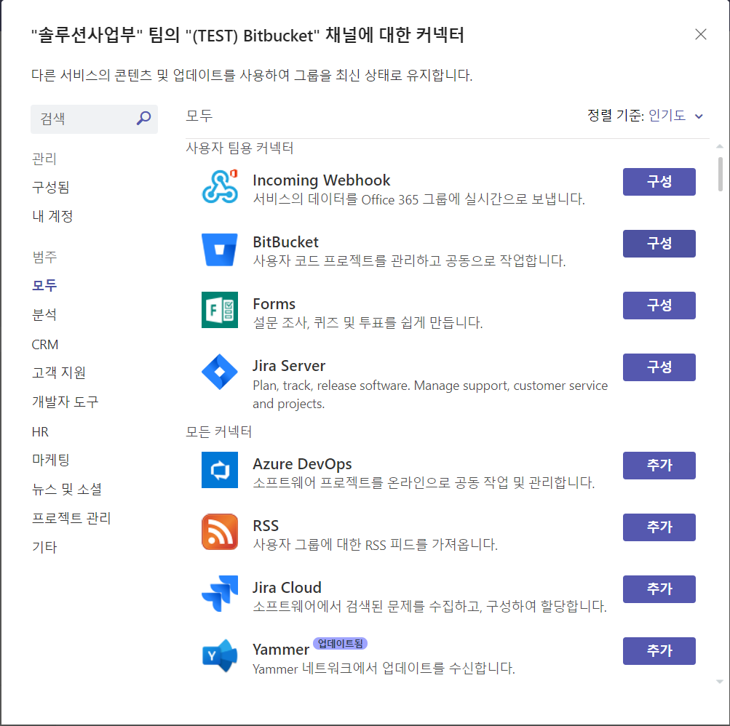Click the Jira Server diamond icon

pos(220,372)
